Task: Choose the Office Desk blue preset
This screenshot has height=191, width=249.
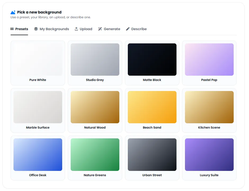Action: click(x=38, y=155)
